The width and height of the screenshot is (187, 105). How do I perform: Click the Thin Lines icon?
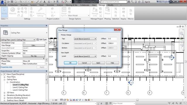pyautogui.click(x=58, y=2)
